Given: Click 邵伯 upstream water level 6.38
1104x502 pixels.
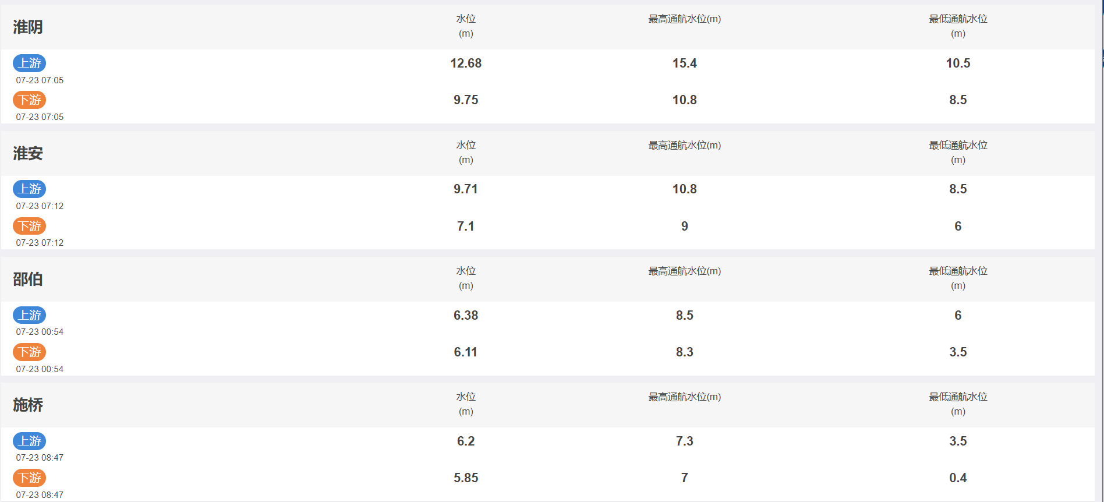Looking at the screenshot, I should 466,315.
